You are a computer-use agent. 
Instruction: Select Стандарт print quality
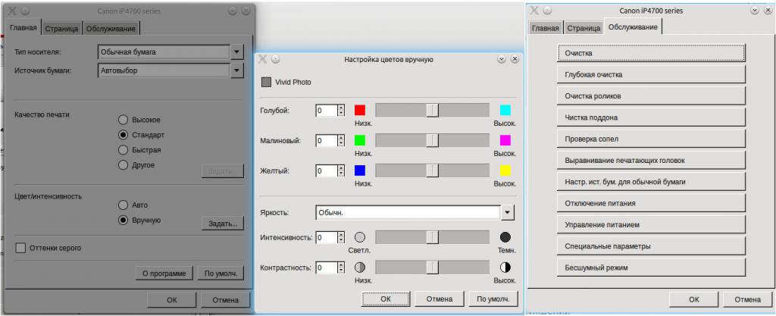click(124, 135)
